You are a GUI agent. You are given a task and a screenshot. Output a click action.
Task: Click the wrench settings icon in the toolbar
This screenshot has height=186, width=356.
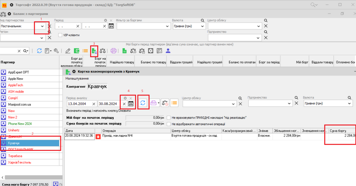[56, 51]
